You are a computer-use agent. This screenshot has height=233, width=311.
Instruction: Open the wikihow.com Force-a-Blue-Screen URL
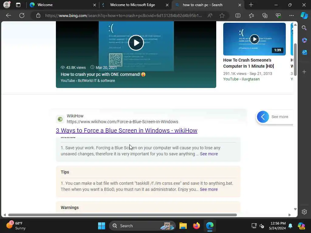tap(122, 122)
